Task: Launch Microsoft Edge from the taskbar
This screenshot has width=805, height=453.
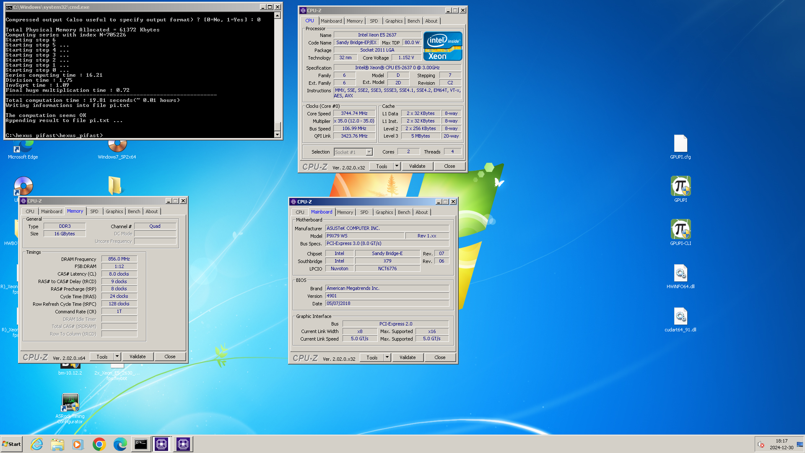Action: (120, 444)
